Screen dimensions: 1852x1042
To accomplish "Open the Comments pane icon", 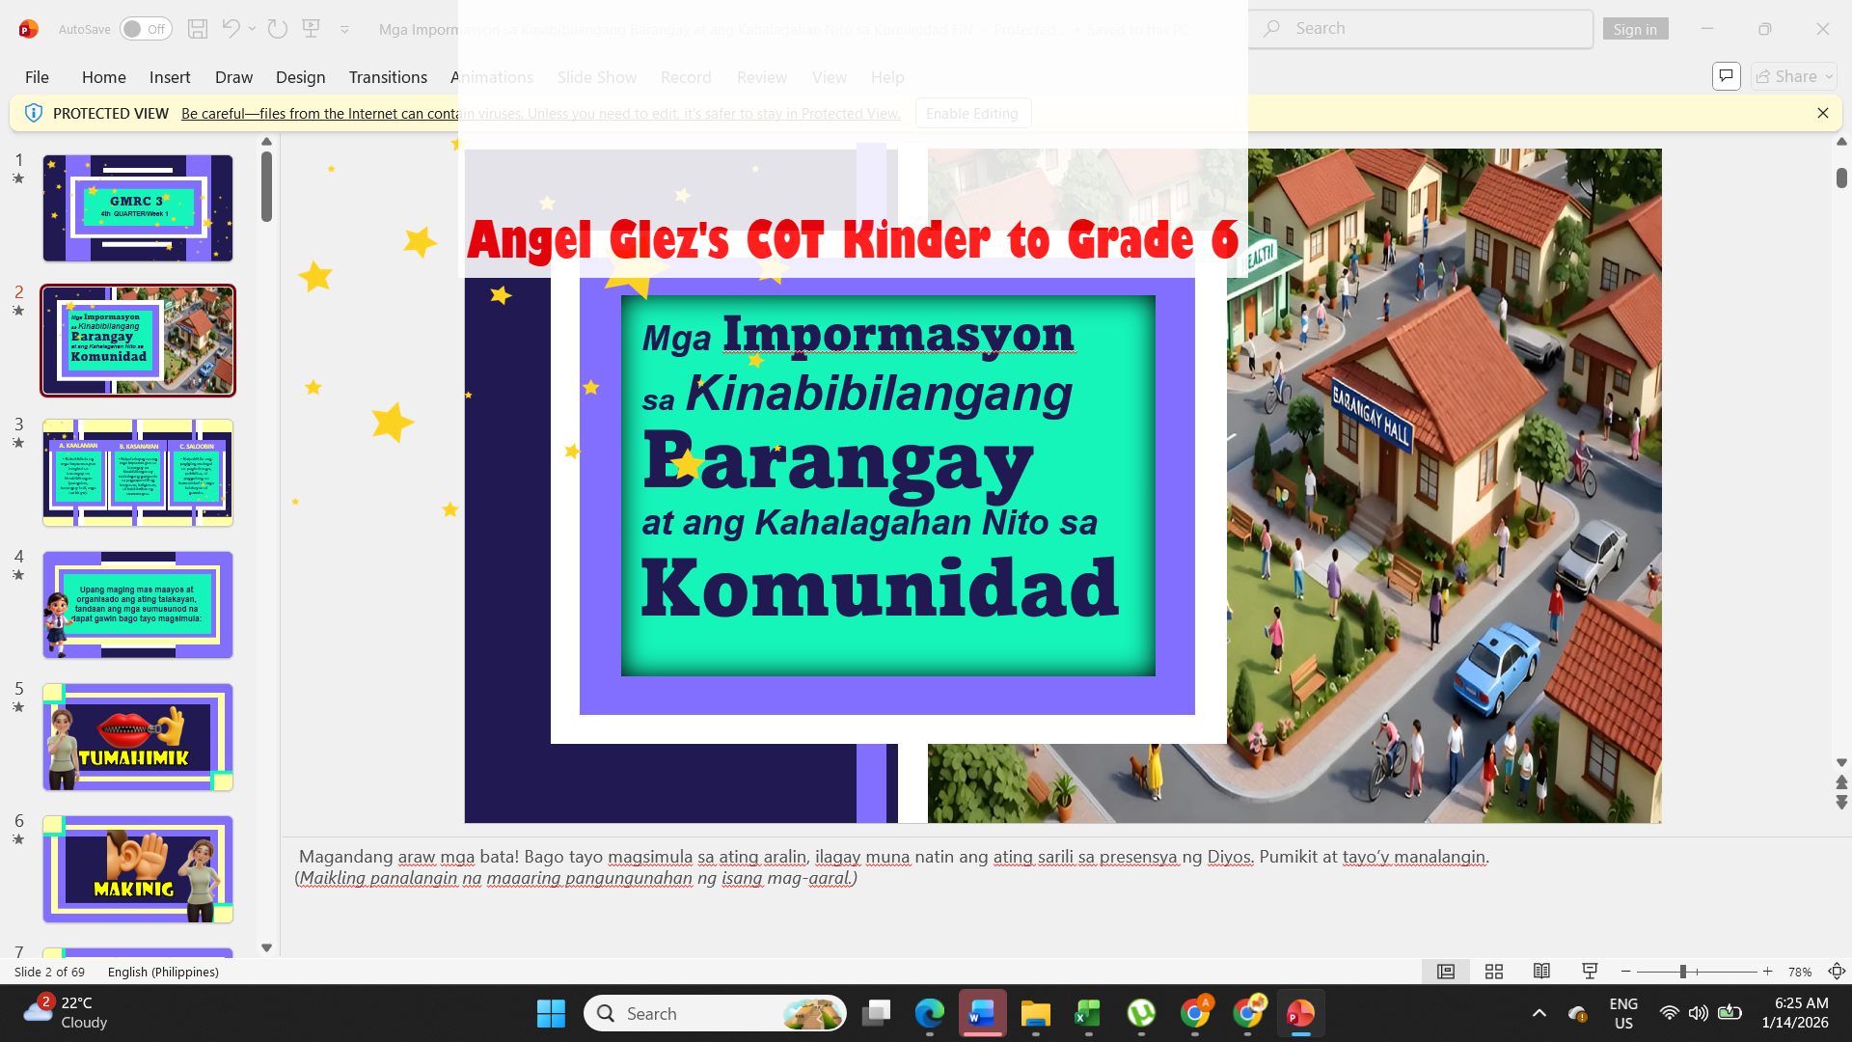I will (x=1727, y=76).
